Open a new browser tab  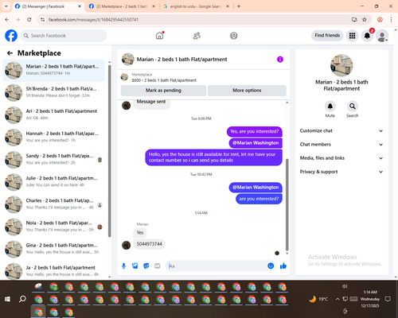click(x=239, y=6)
